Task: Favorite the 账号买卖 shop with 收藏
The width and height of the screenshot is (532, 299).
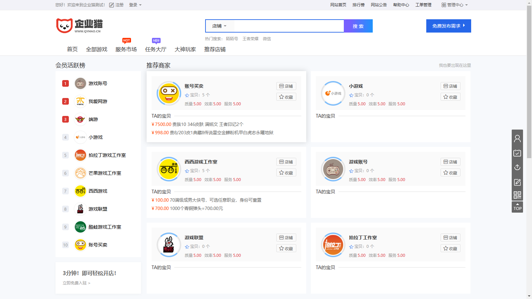Action: pyautogui.click(x=286, y=97)
